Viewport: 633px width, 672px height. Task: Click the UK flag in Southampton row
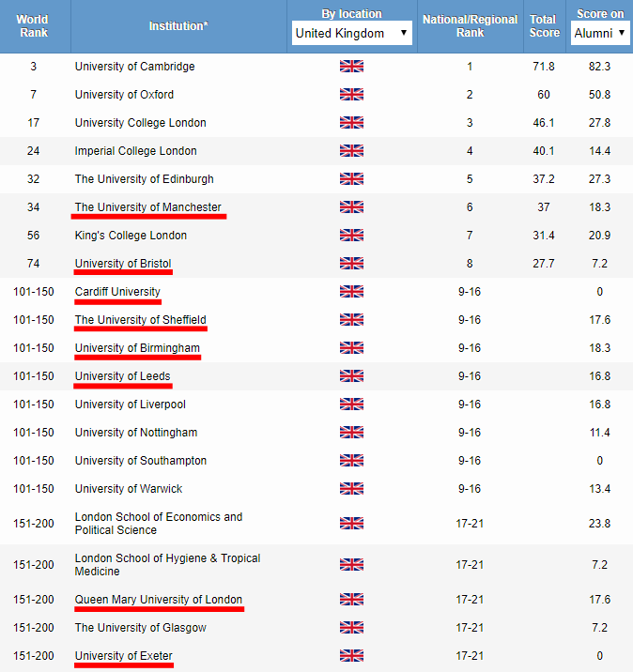pyautogui.click(x=351, y=460)
